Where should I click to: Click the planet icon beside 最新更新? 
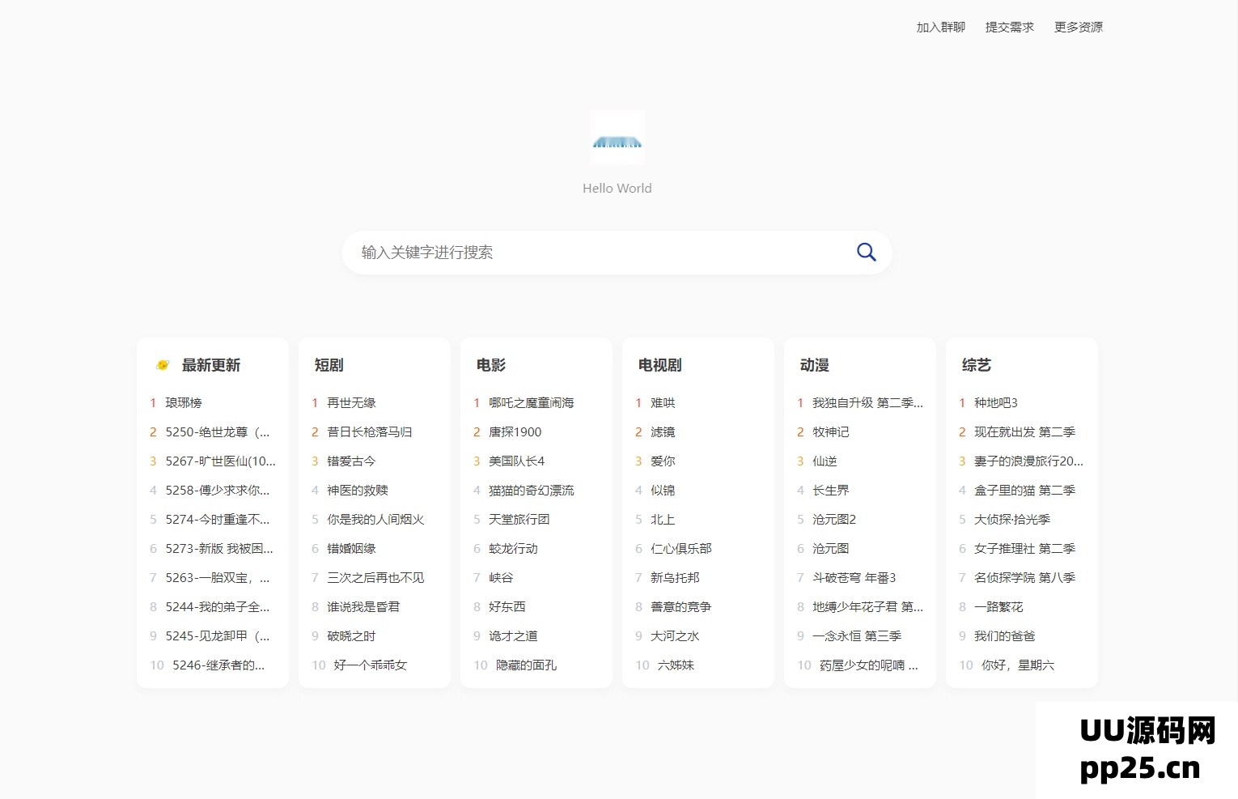(x=163, y=365)
